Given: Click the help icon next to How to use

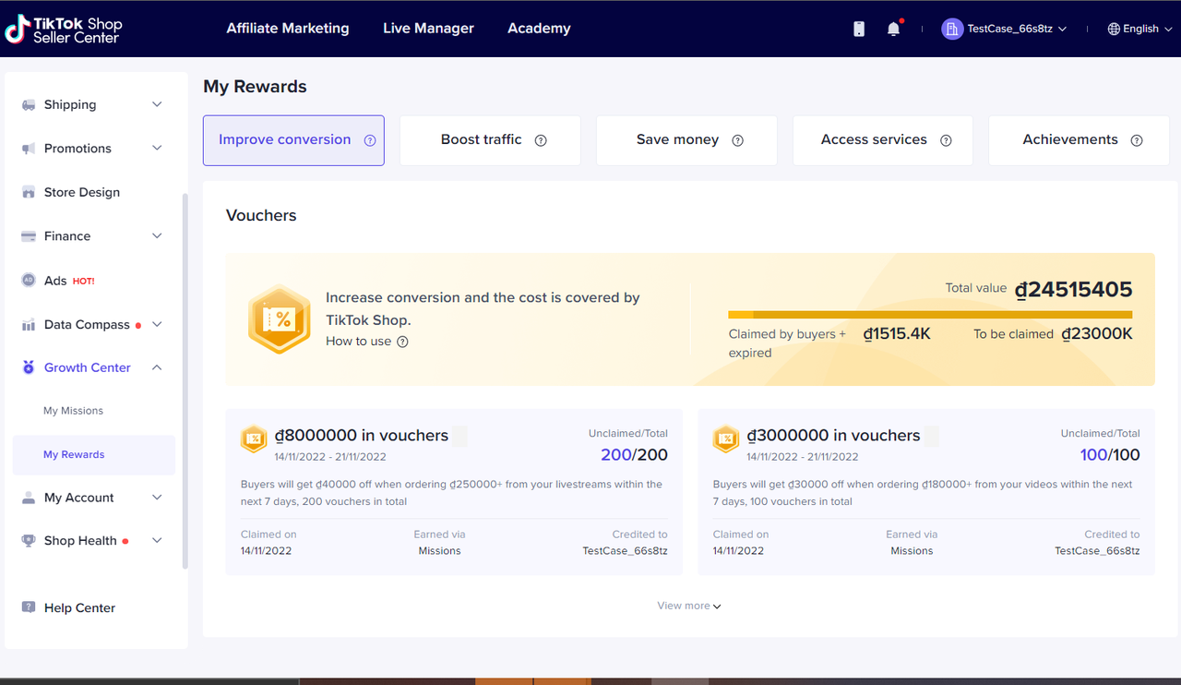Looking at the screenshot, I should [x=402, y=342].
